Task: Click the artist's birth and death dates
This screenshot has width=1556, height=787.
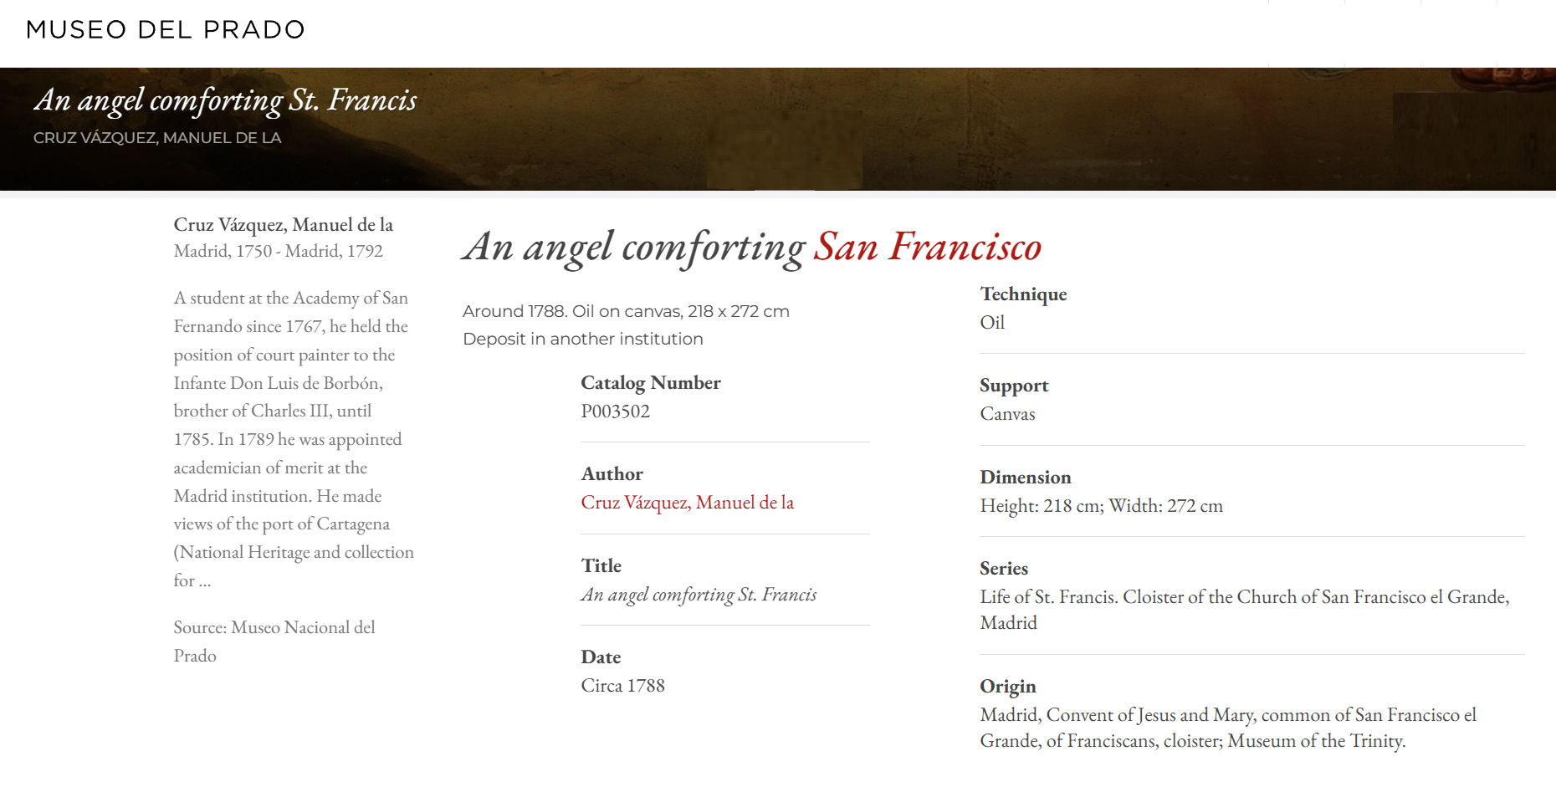Action: click(x=278, y=251)
